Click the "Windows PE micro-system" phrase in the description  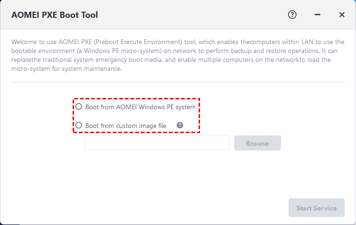pos(115,51)
